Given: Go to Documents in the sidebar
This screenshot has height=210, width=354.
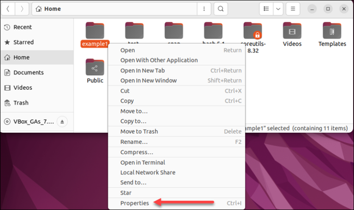Looking at the screenshot, I should 28,72.
